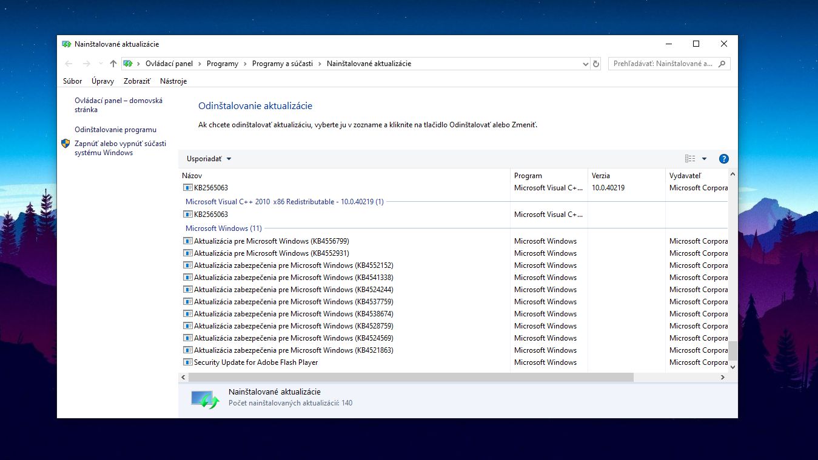The height and width of the screenshot is (460, 818).
Task: Select security update KB4524569
Action: click(454, 338)
